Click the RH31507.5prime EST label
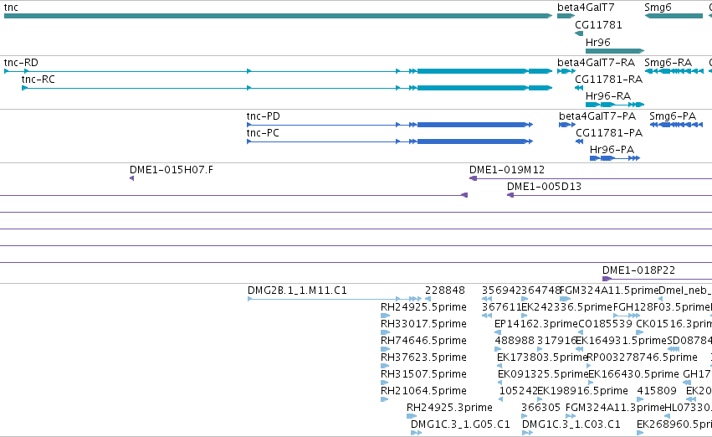 click(423, 374)
